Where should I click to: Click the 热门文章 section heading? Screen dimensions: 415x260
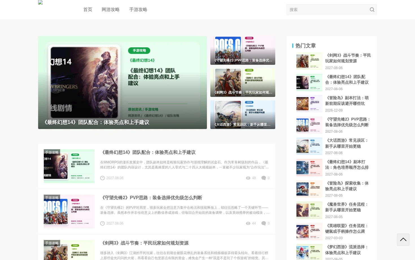click(x=305, y=46)
